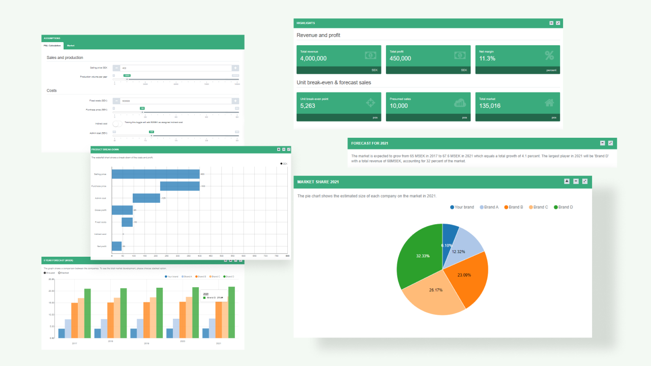Screen dimensions: 651x366
Task: Download the Market Share 2021 chart
Action: [x=567, y=181]
